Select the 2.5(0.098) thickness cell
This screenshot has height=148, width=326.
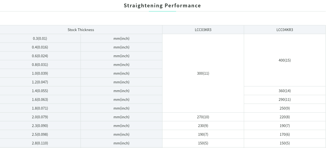tap(40, 134)
